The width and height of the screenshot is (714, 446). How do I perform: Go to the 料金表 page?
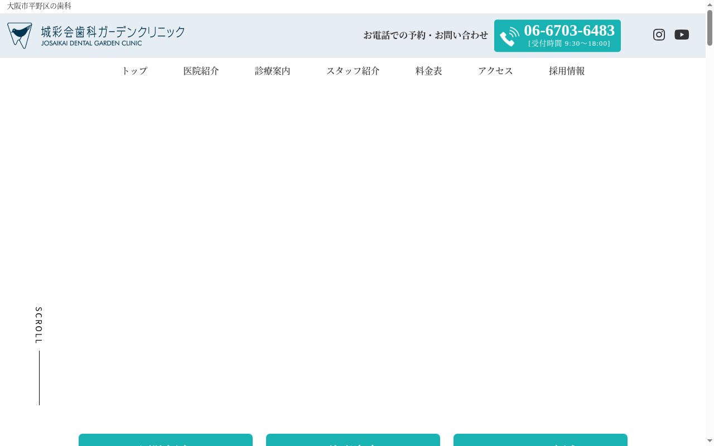[429, 71]
